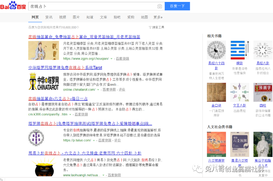The image size is (273, 181).
Task: Expand dropdown arrow beside zgjm.org URL
Action: point(111,59)
